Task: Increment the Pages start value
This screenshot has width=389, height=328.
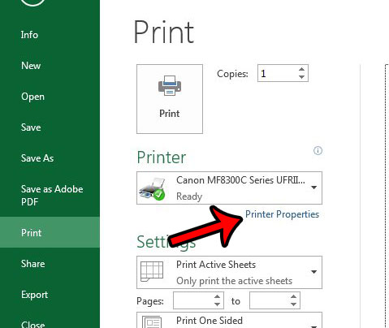Action: point(217,296)
